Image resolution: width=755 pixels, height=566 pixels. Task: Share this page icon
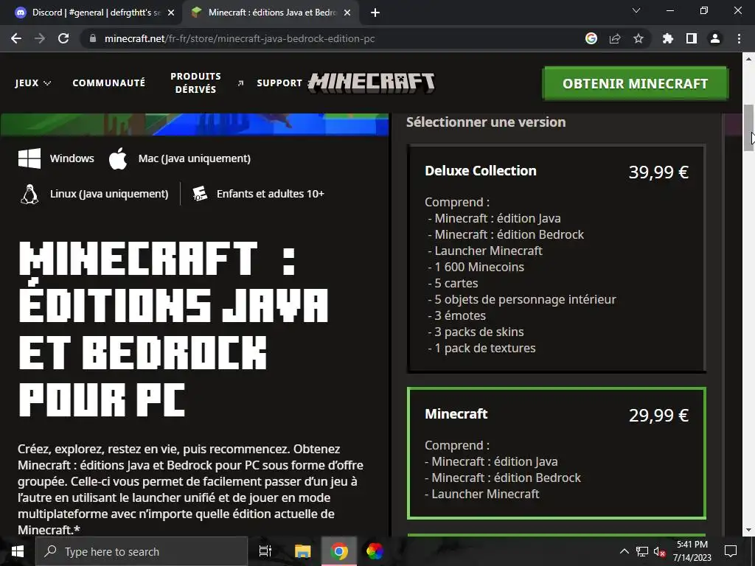click(x=615, y=38)
